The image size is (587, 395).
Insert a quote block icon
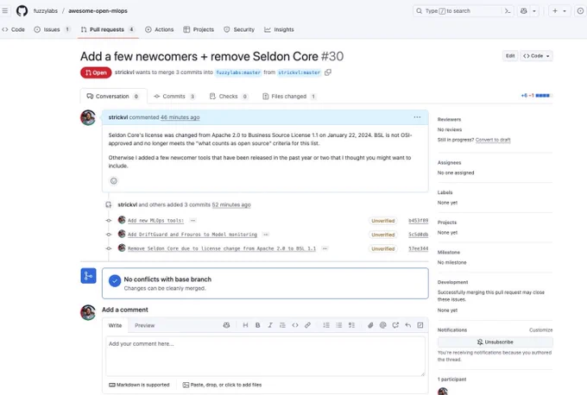282,325
